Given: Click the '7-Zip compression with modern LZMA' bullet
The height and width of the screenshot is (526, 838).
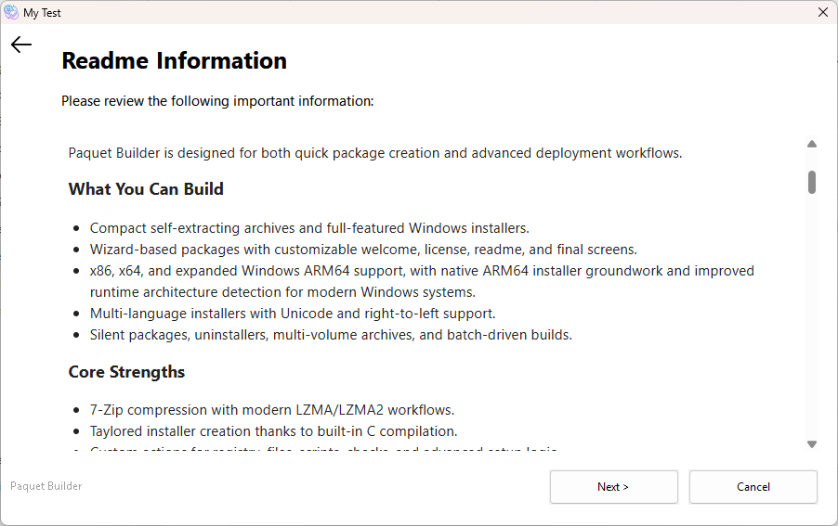Looking at the screenshot, I should point(272,410).
